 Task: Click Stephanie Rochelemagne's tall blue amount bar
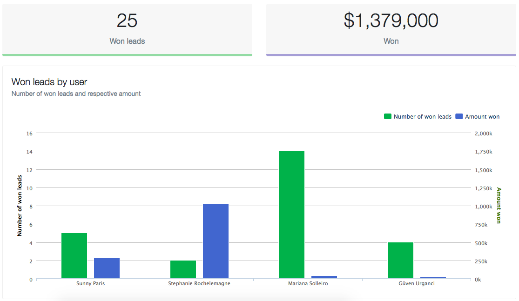(216, 241)
